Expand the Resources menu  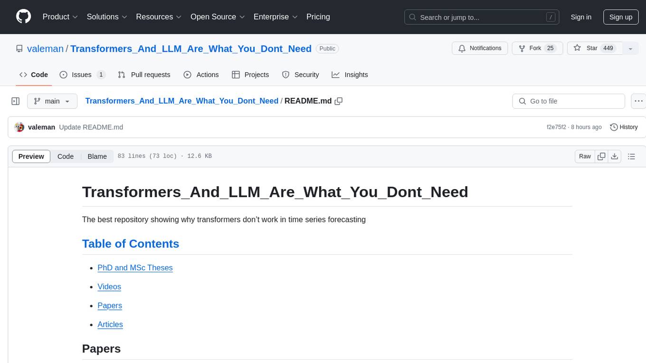pos(159,17)
